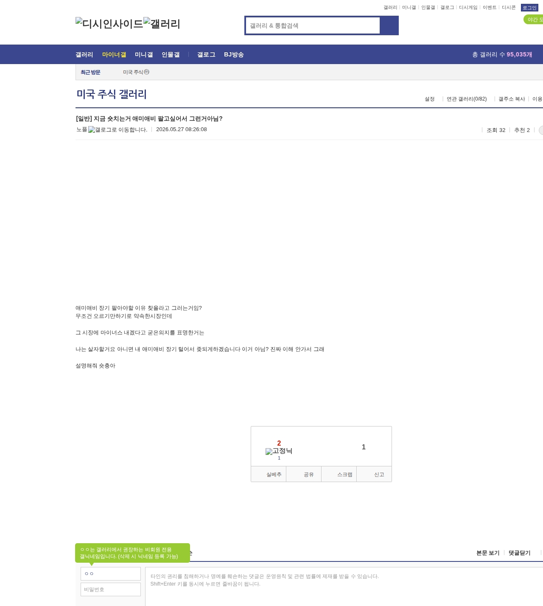Click body line starting 무조건 오르기만하기로
The image size is (543, 606).
click(x=124, y=316)
